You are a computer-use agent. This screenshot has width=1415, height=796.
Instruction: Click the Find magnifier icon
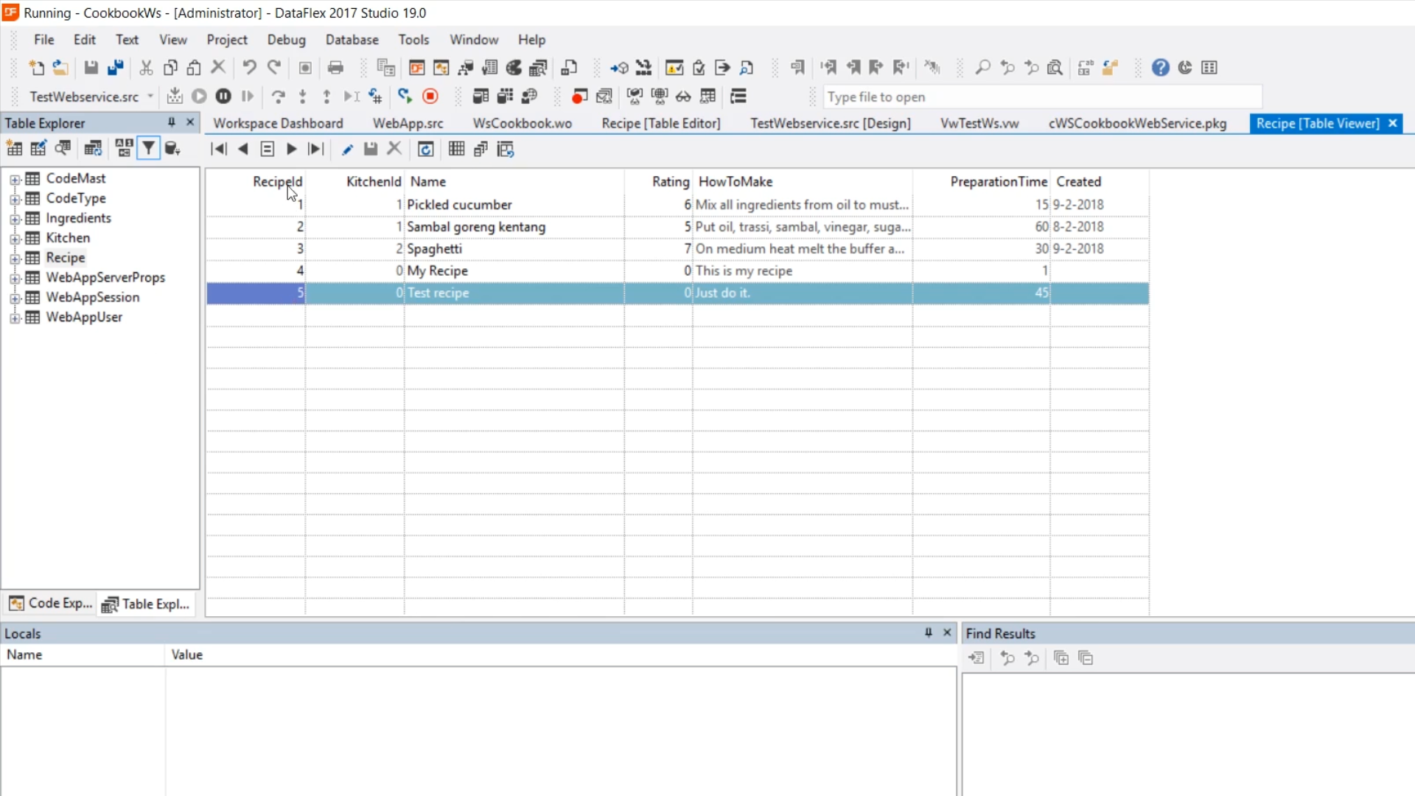coord(982,68)
